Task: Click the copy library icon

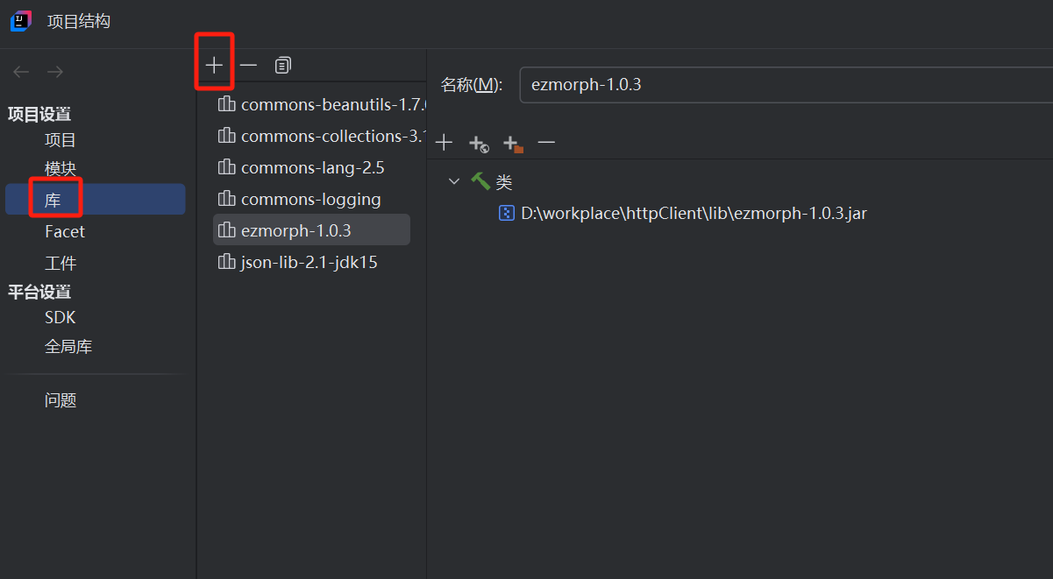Action: point(281,64)
